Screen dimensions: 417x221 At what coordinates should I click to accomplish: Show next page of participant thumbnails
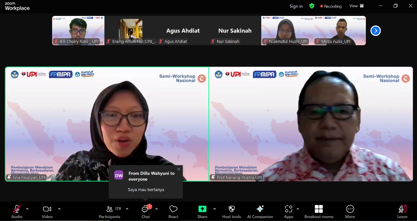pos(376,31)
